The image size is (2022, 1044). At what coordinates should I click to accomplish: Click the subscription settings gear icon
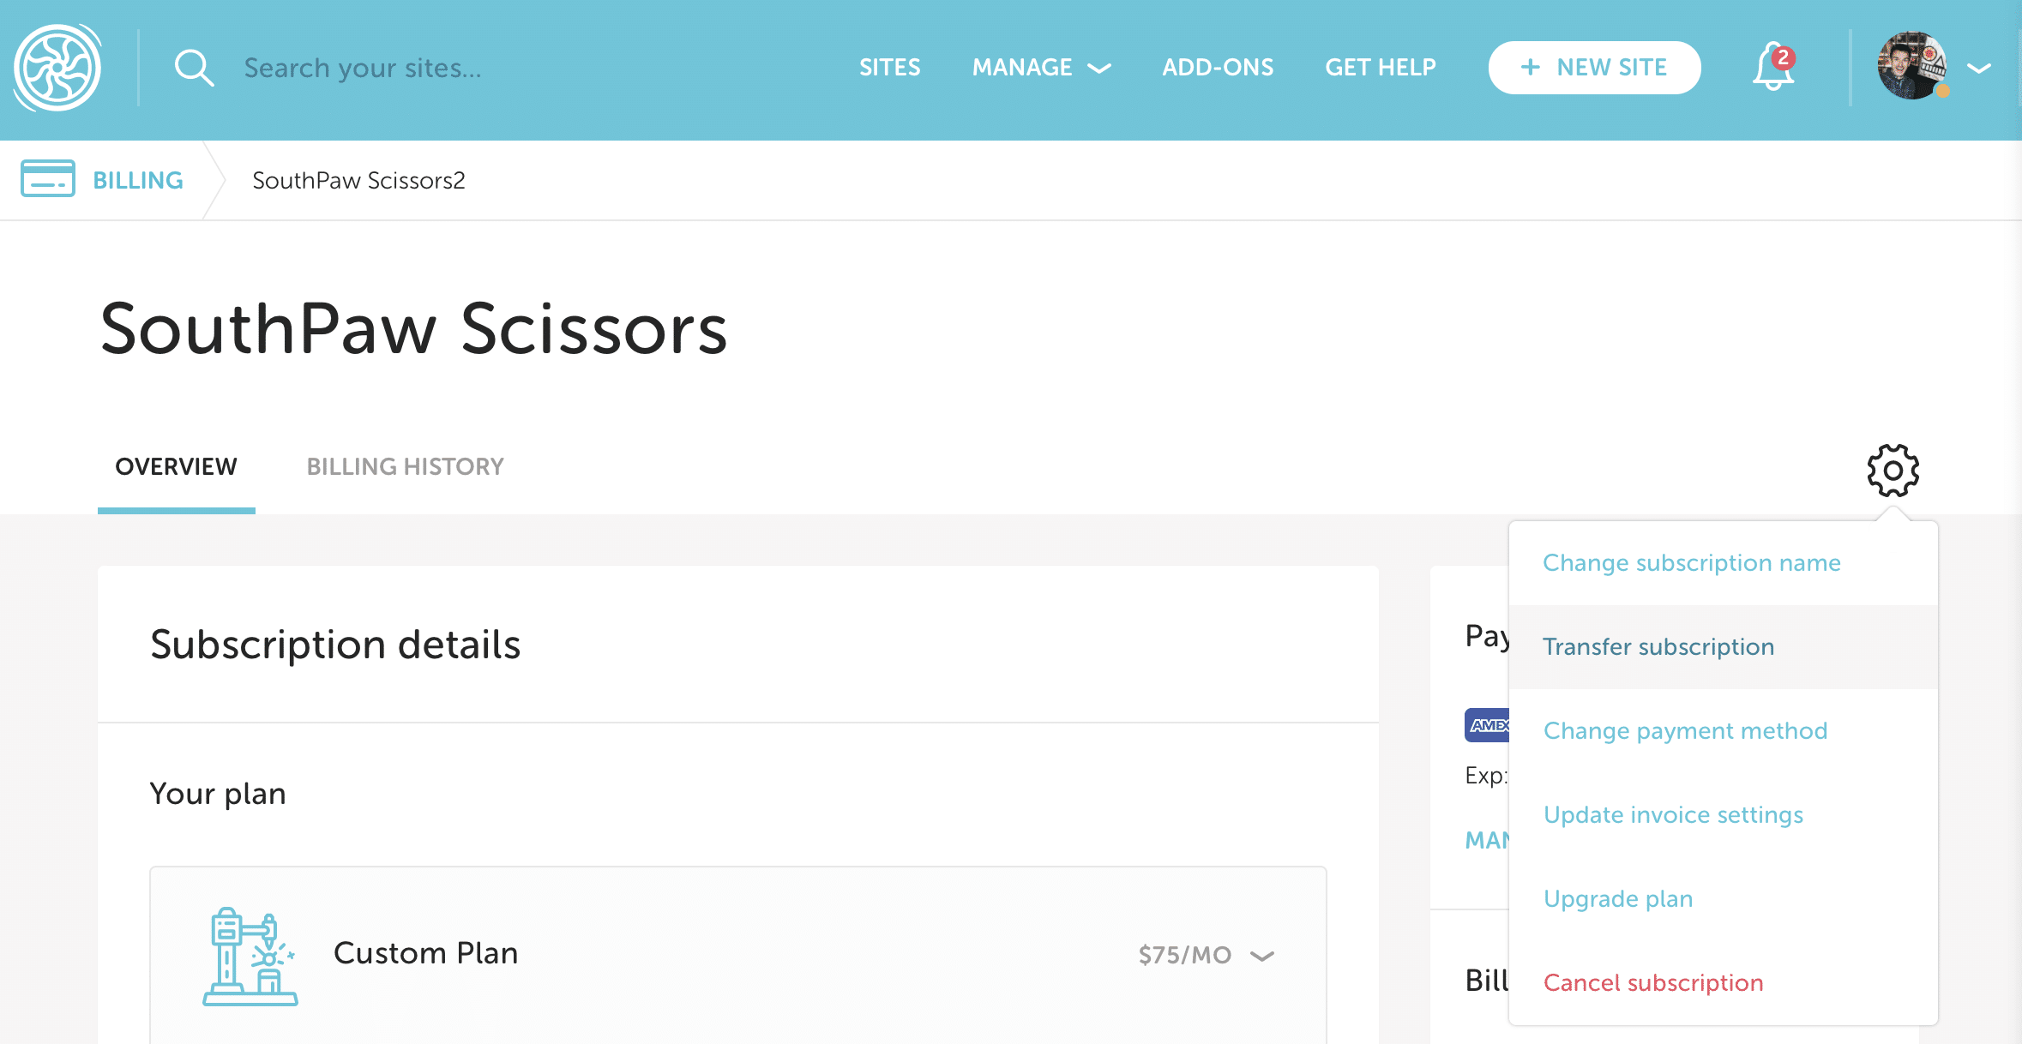[x=1893, y=470]
